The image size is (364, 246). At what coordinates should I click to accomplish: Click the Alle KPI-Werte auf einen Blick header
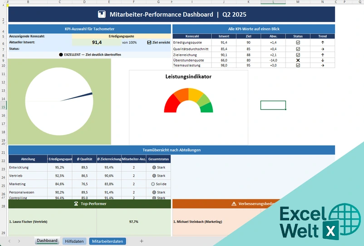(254, 29)
